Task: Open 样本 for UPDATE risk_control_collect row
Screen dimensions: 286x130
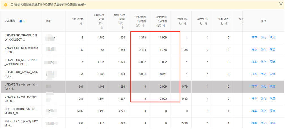Action: (254, 74)
